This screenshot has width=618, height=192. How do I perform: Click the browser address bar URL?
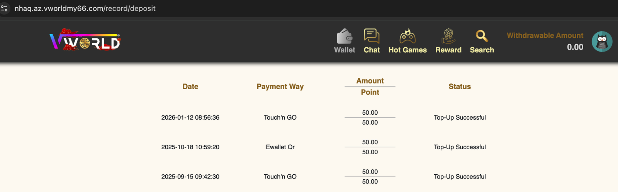coord(85,8)
